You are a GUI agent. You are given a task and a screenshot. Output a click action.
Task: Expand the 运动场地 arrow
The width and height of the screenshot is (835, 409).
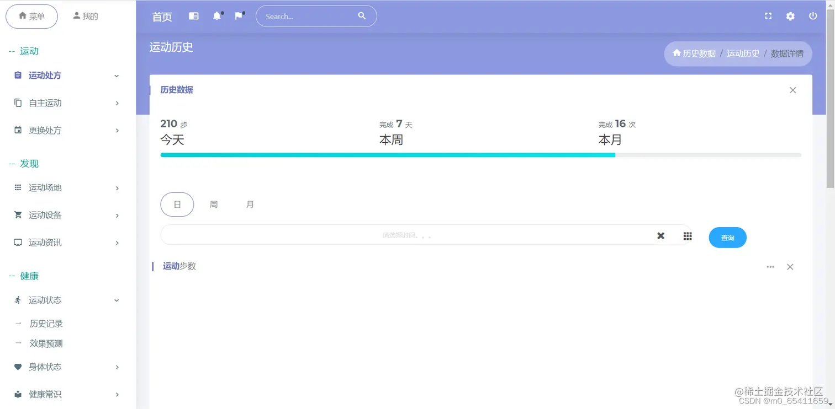click(117, 188)
